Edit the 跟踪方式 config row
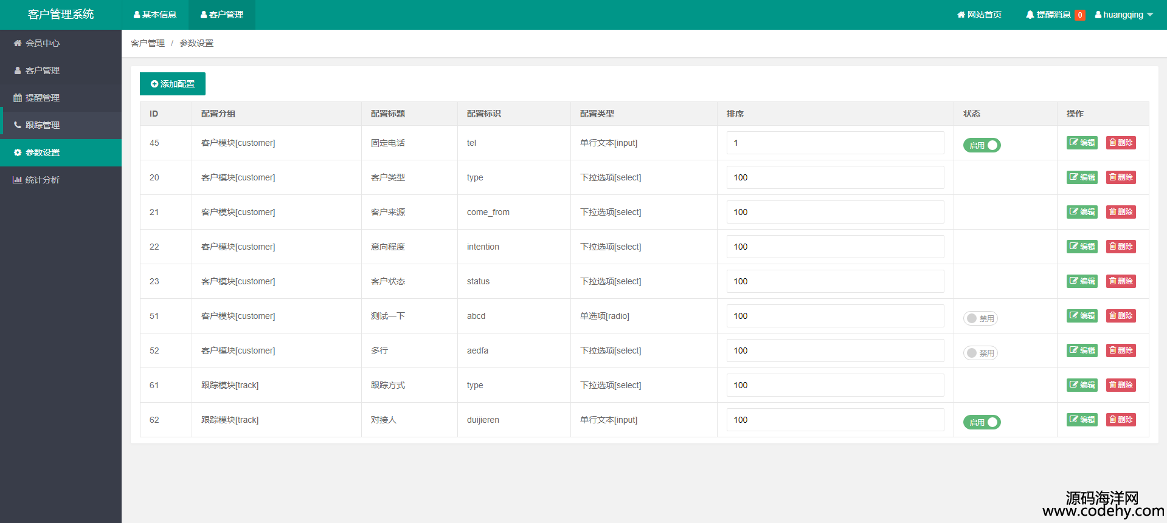This screenshot has height=523, width=1167. 1082,385
